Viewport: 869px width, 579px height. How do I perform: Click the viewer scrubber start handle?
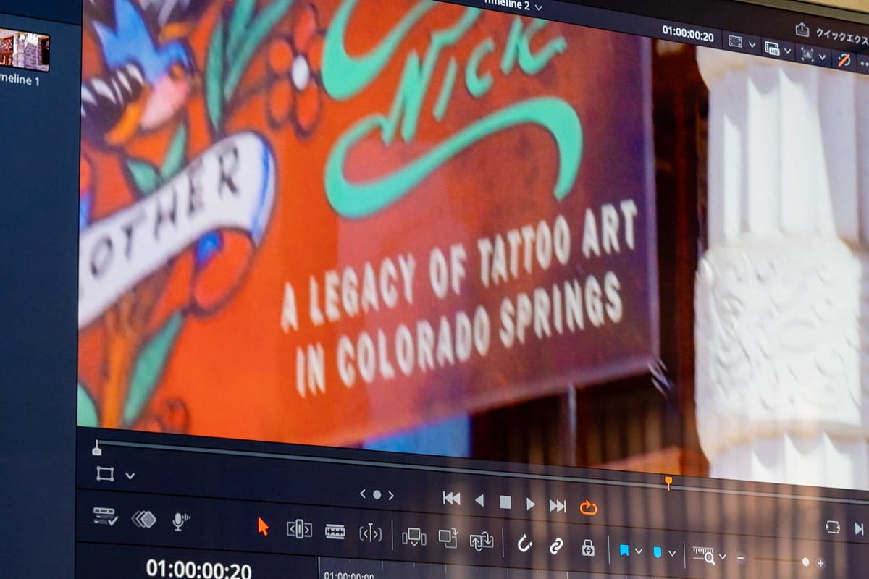(x=96, y=449)
